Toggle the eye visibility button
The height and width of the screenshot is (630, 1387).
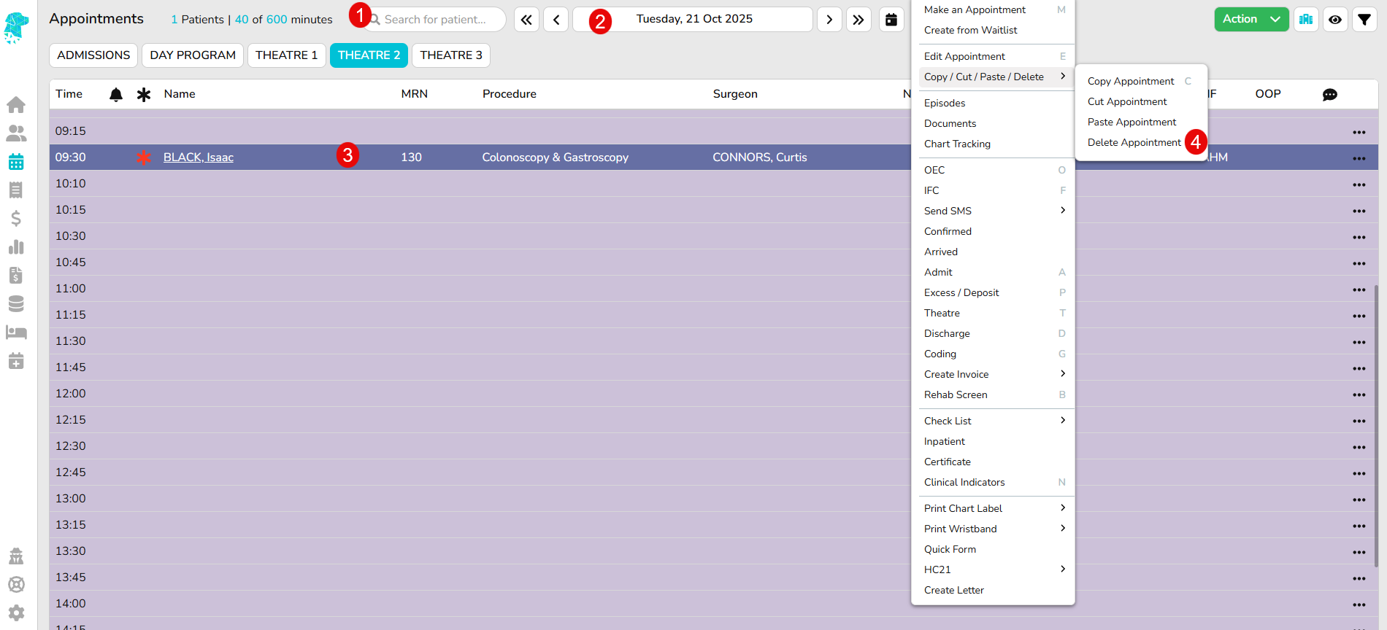[1335, 20]
